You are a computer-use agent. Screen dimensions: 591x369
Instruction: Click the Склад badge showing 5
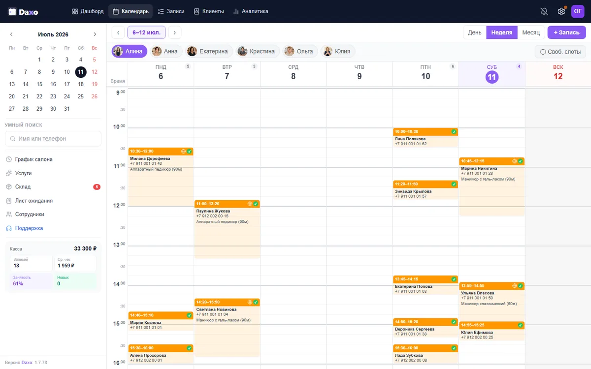pyautogui.click(x=97, y=187)
